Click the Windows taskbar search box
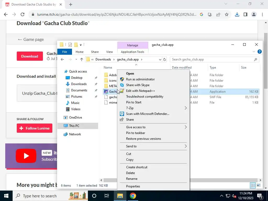 coord(50,196)
